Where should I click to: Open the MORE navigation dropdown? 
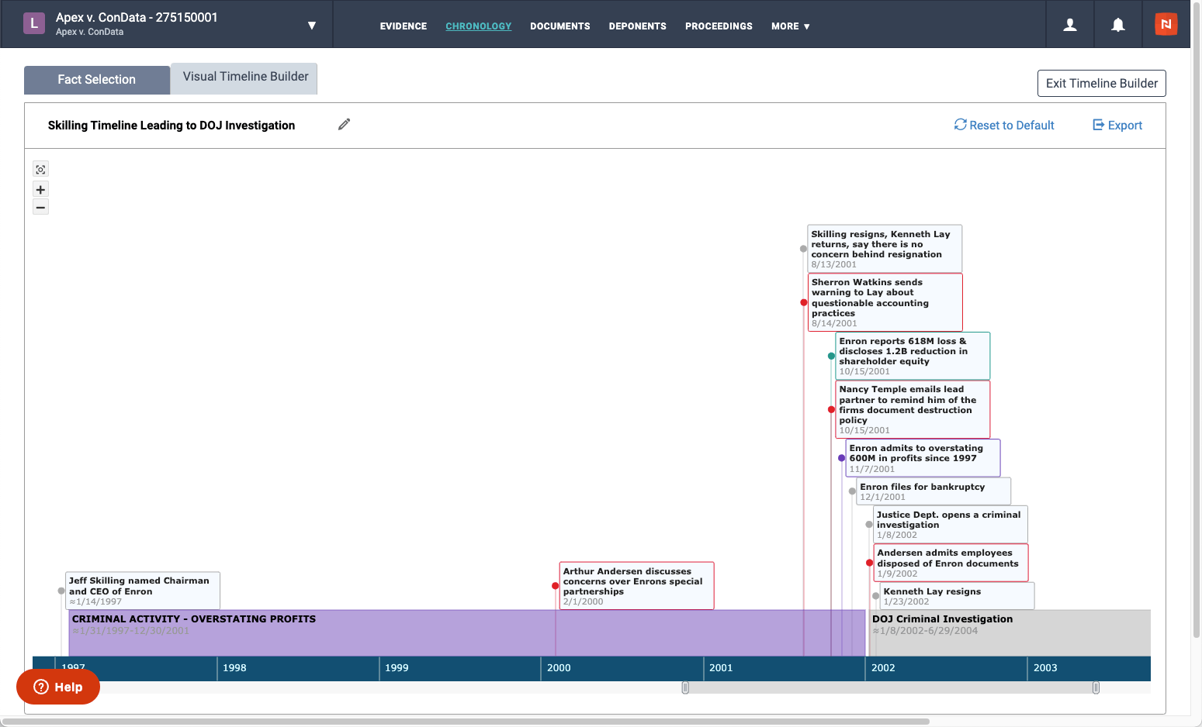pos(790,26)
